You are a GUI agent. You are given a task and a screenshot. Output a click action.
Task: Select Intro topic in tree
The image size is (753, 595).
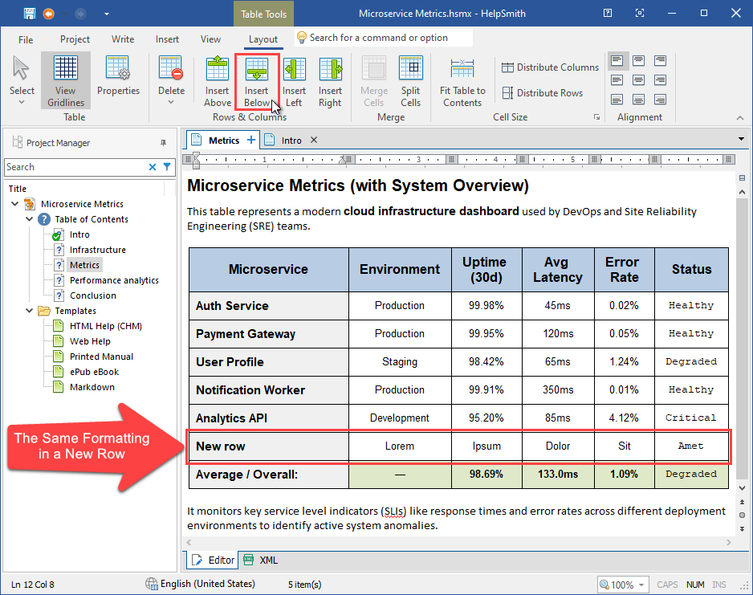coord(79,234)
